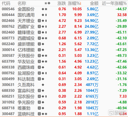Click the diamond marker beside 金圆股份
128x117 pixels.
click(43, 9)
